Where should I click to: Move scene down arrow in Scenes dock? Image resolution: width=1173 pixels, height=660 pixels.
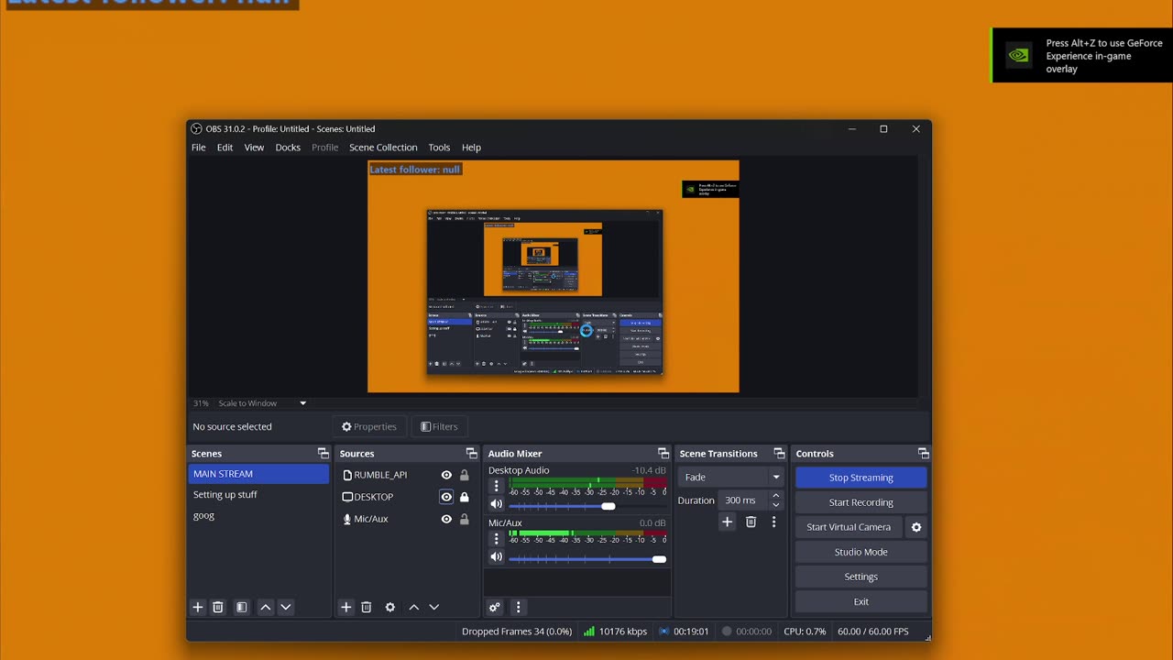[x=286, y=607]
